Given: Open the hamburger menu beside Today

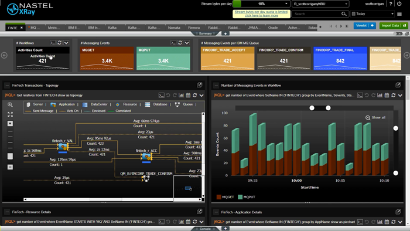Looking at the screenshot, I should (x=399, y=14).
